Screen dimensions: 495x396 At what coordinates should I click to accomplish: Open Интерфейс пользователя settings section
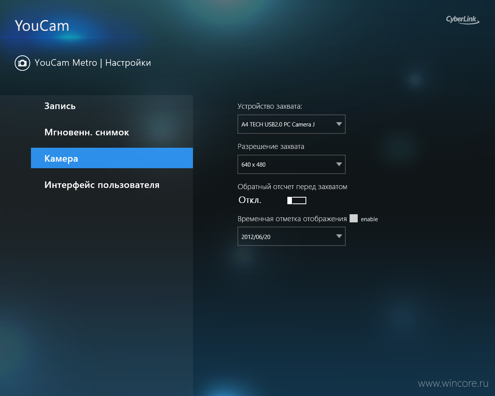click(112, 185)
